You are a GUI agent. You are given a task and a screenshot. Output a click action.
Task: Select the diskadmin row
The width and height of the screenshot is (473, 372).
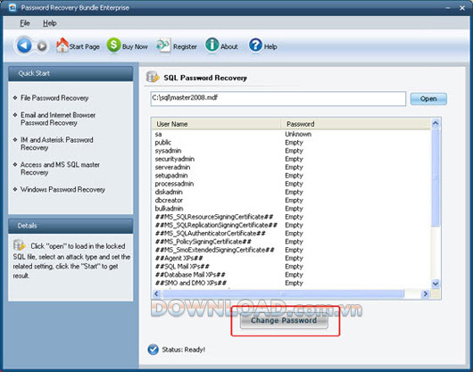[x=291, y=192]
